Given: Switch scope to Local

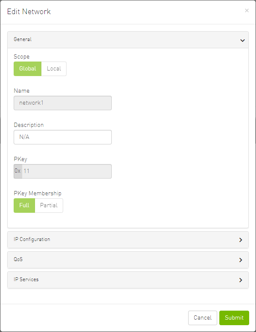Looking at the screenshot, I should click(54, 69).
